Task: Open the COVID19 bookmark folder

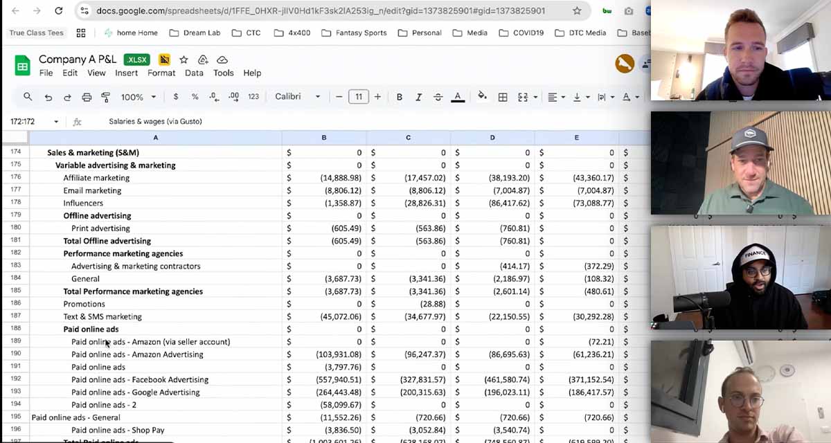Action: pos(521,33)
